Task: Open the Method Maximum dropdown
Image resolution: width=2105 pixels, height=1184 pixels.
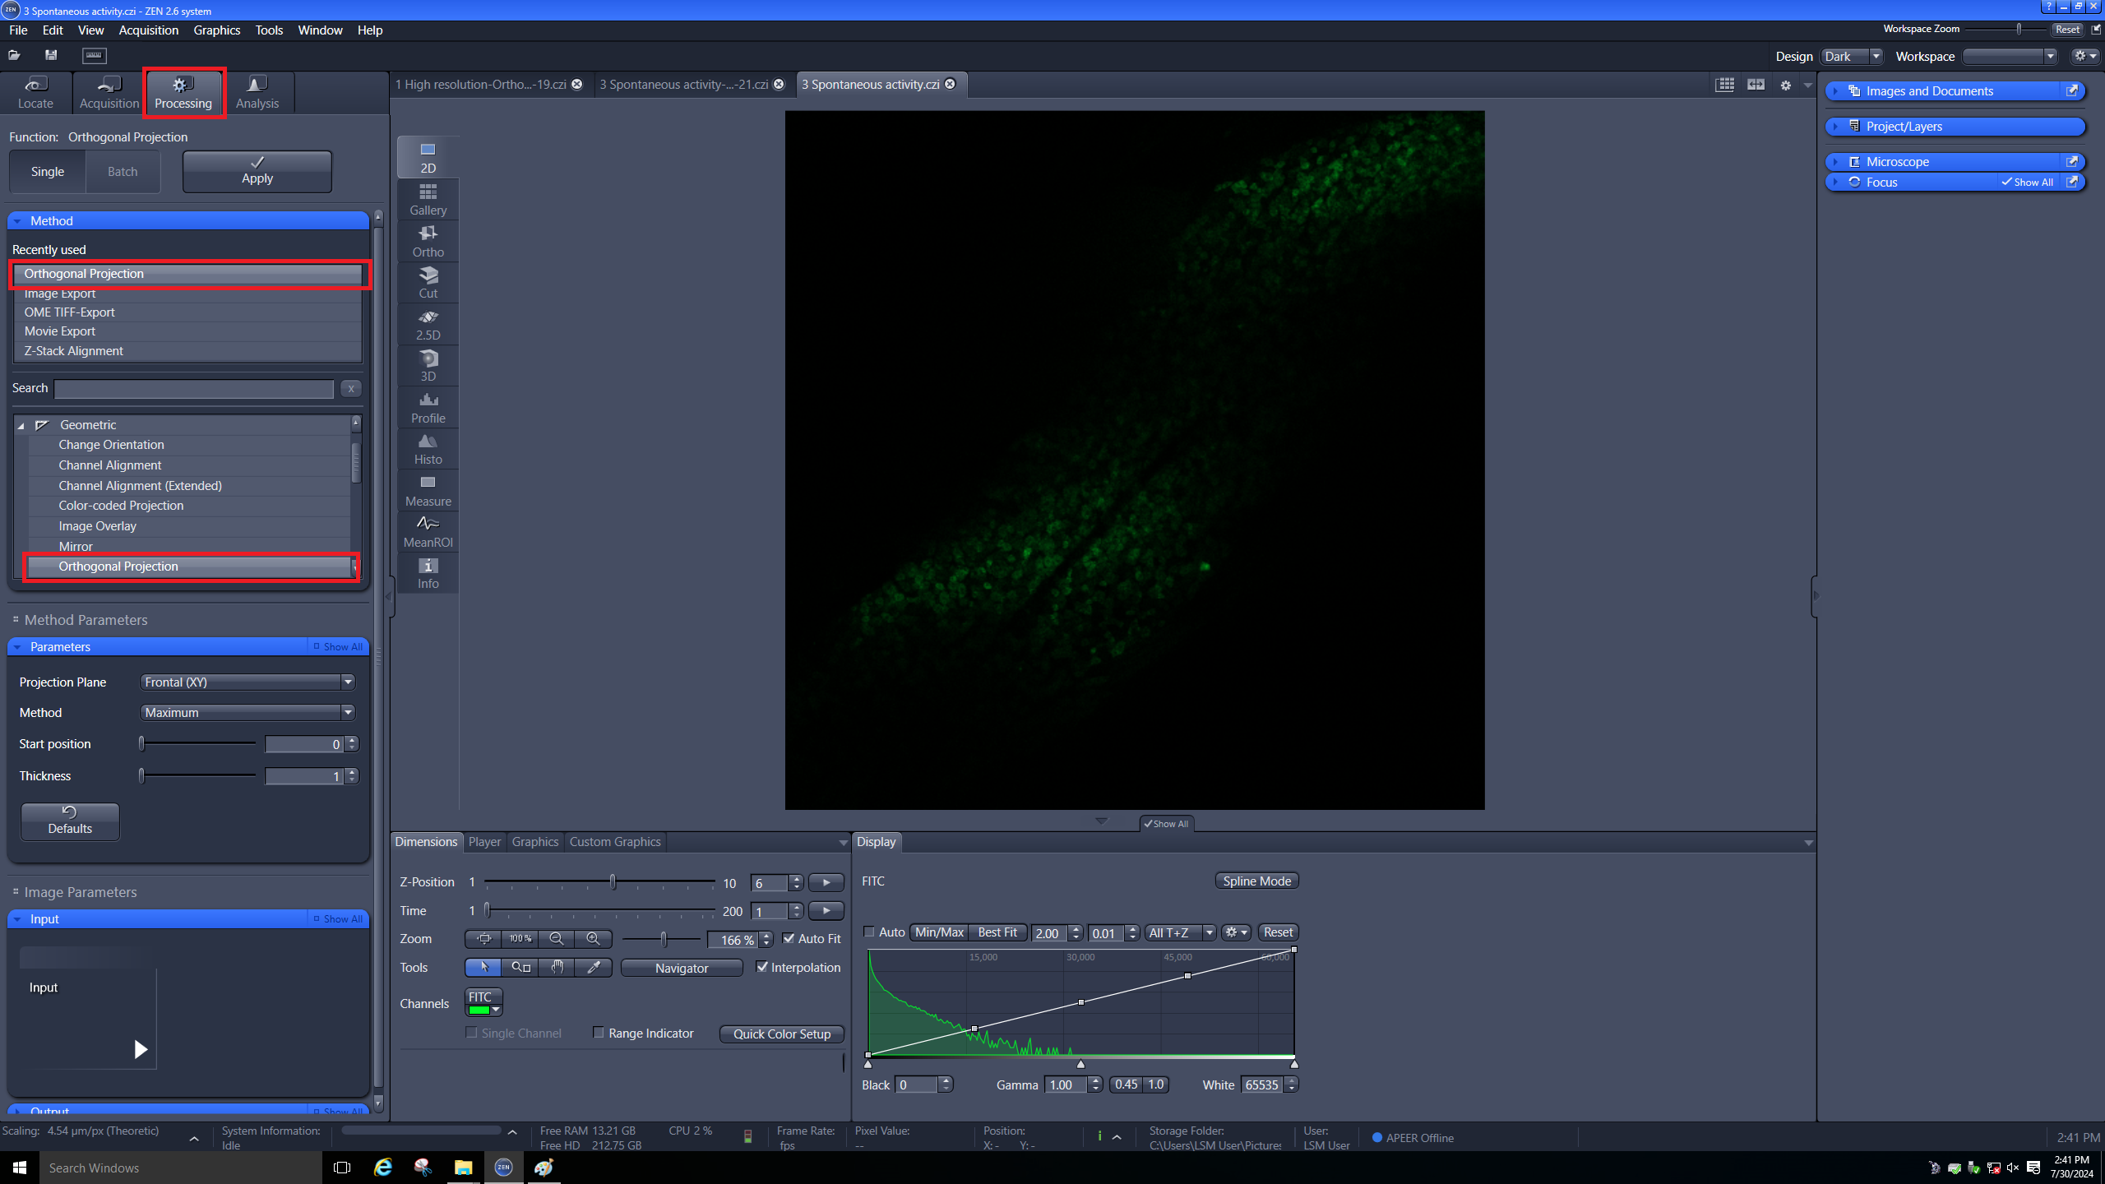Action: coord(247,712)
